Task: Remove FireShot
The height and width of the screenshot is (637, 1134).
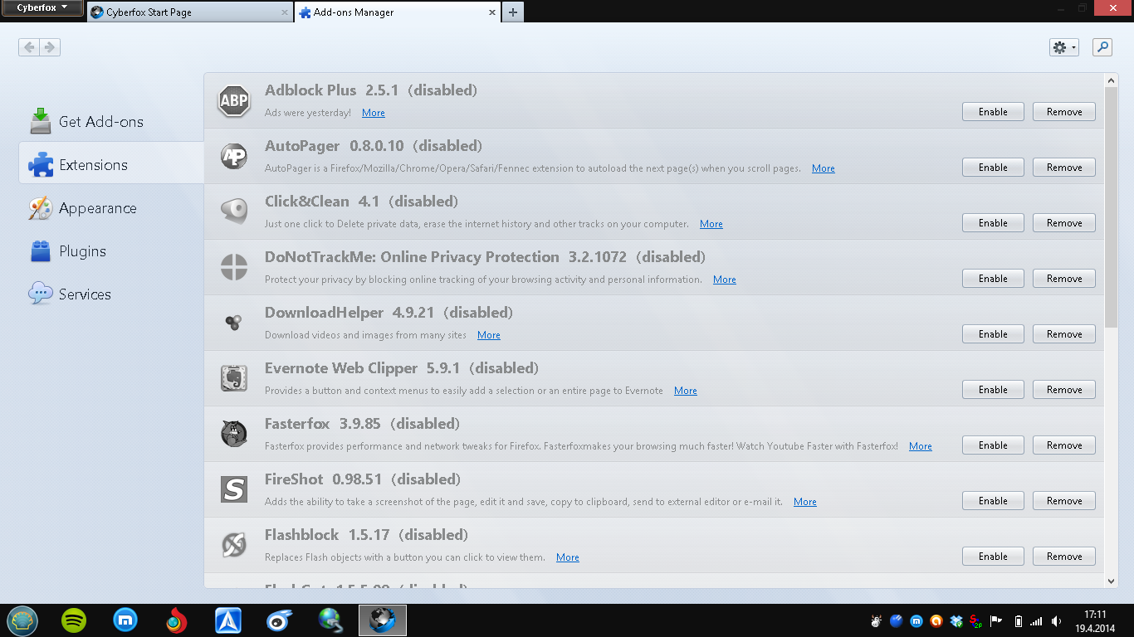Action: 1064,501
